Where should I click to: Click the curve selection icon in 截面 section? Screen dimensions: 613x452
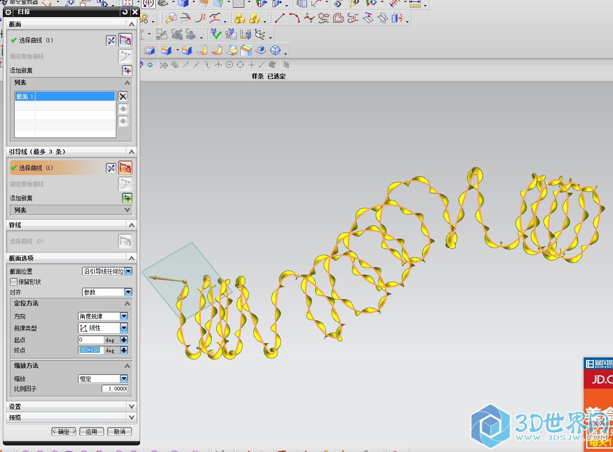click(x=125, y=40)
